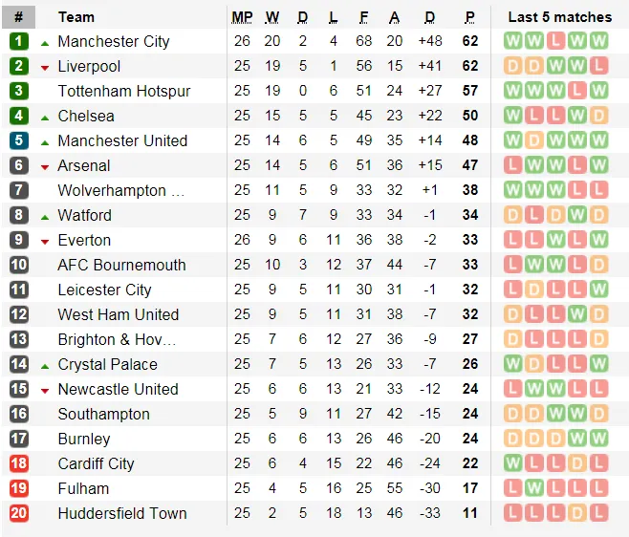Open the Fulham team link
This screenshot has width=629, height=537.
pyautogui.click(x=81, y=488)
